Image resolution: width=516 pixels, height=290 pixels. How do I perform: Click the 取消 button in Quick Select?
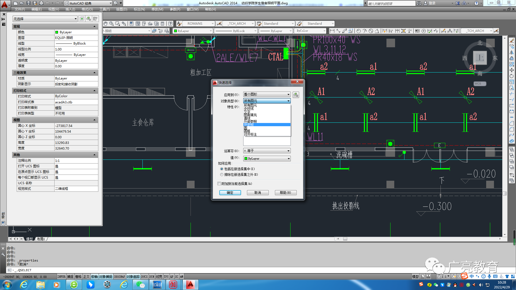[x=258, y=193]
